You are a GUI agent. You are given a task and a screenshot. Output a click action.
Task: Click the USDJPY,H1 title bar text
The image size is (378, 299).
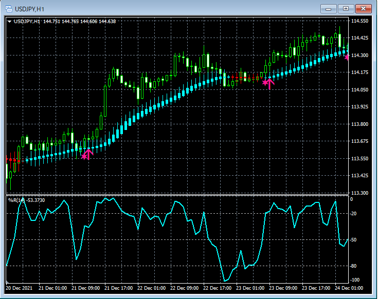30,9
